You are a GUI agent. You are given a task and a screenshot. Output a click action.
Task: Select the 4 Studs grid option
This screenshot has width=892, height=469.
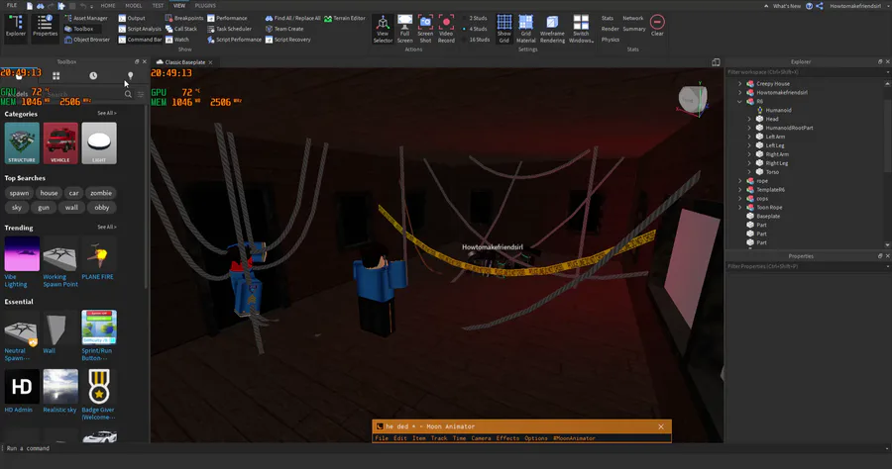click(x=475, y=29)
